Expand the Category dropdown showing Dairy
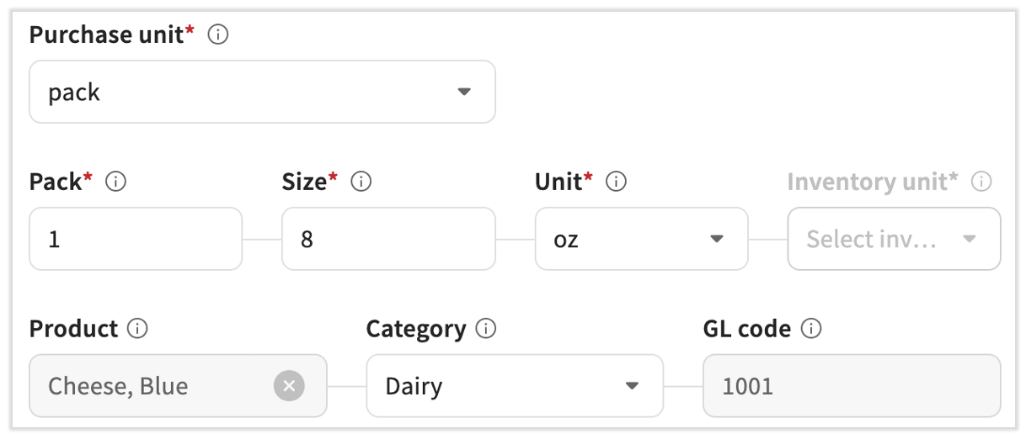The height and width of the screenshot is (439, 1026). (514, 386)
